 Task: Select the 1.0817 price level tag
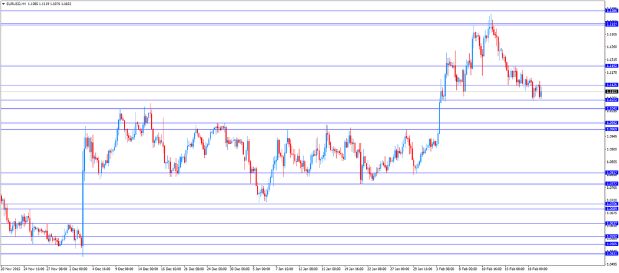coord(611,173)
